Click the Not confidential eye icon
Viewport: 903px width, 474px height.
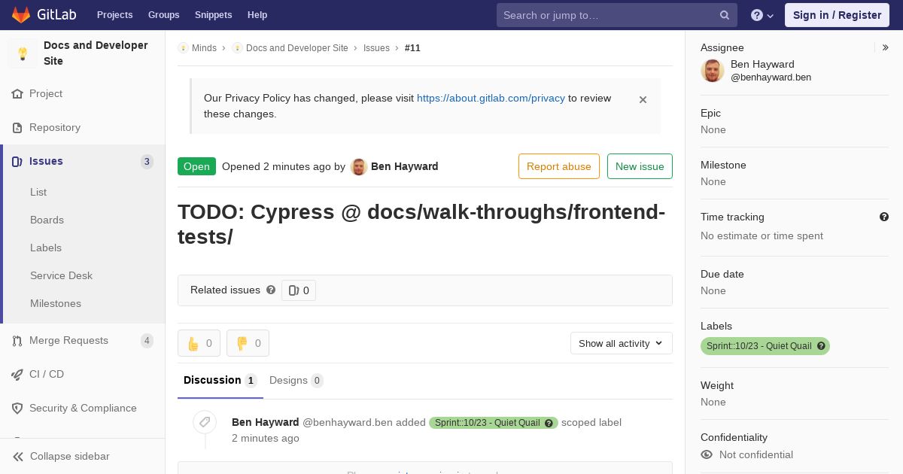tap(707, 454)
